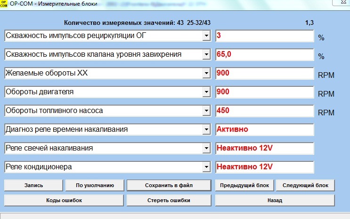Select the Обороты топливного насоса combo text
This screenshot has height=219, width=350.
(x=54, y=111)
